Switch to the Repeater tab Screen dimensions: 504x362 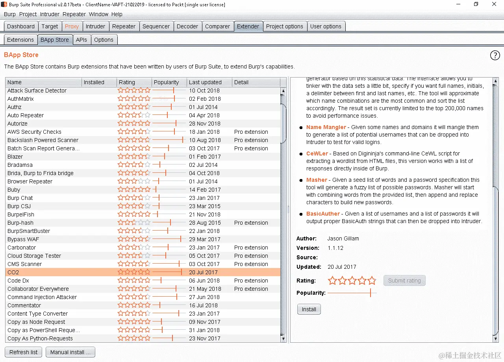[124, 26]
